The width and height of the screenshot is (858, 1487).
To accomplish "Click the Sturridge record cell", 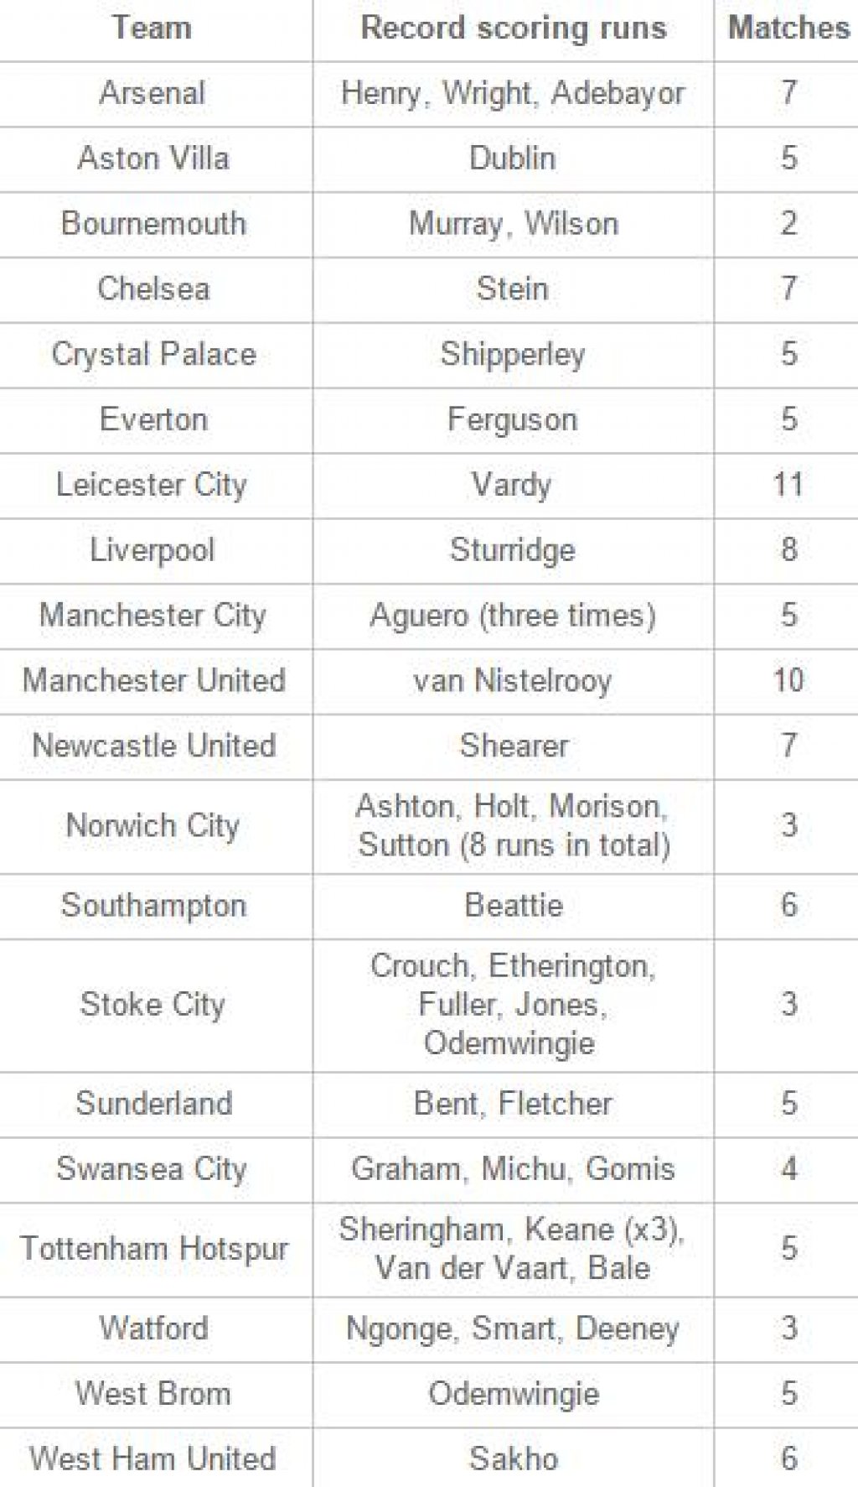I will click(x=513, y=550).
